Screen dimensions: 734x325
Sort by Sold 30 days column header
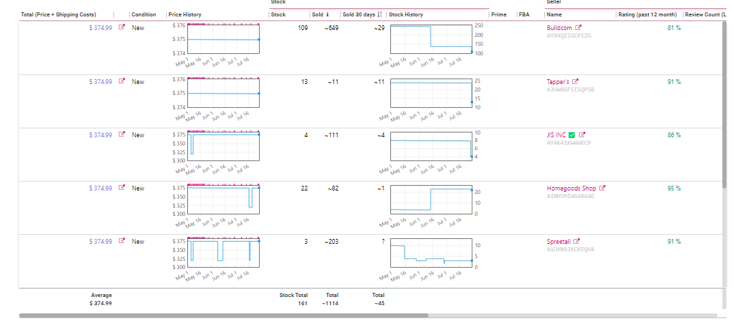(x=359, y=14)
